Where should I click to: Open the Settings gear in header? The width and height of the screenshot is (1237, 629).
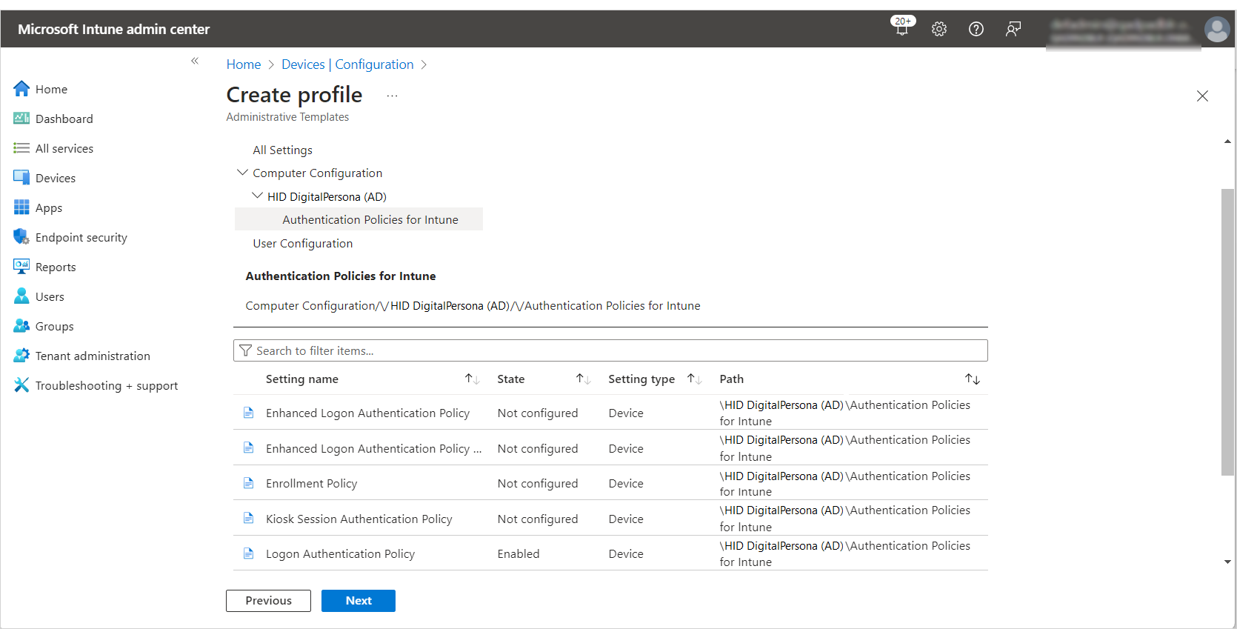click(939, 29)
